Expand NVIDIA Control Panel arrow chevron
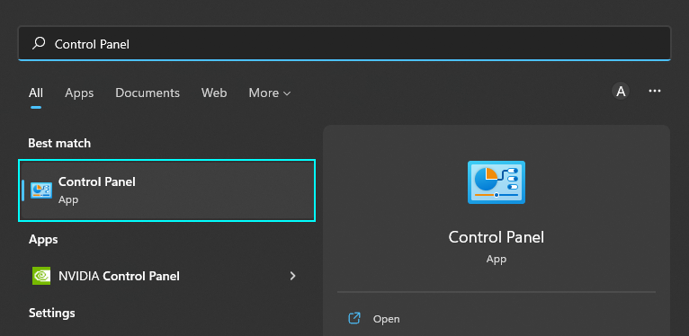The width and height of the screenshot is (689, 336). [x=292, y=276]
